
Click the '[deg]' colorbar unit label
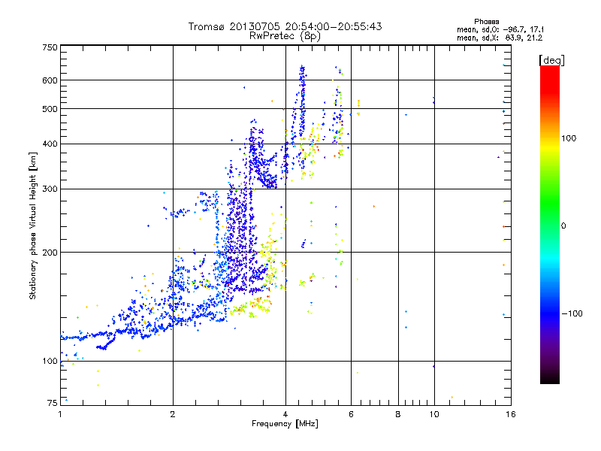point(551,60)
